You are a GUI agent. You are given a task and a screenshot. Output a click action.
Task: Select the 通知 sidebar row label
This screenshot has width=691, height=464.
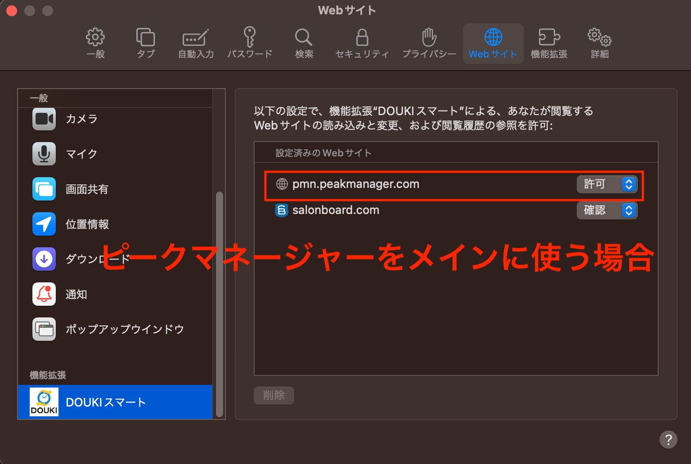pos(76,294)
